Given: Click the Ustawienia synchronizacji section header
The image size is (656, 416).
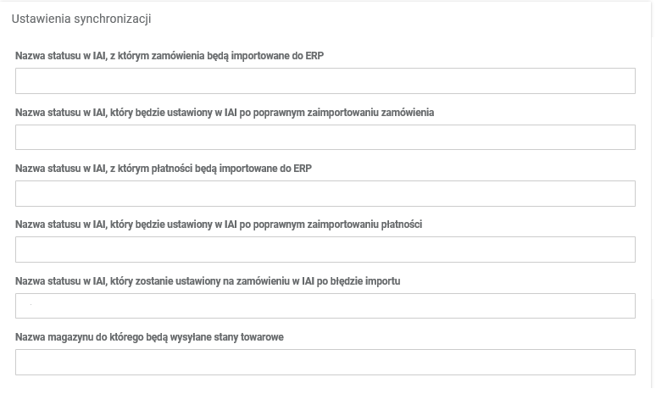Looking at the screenshot, I should 81,19.
